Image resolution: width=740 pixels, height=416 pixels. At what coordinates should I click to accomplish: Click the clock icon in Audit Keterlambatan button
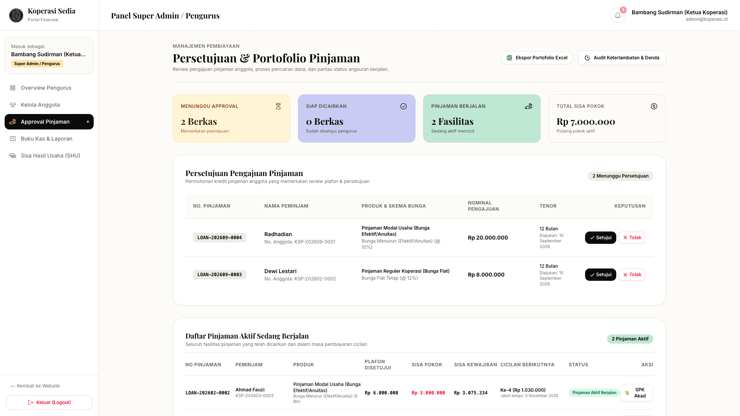(x=587, y=58)
